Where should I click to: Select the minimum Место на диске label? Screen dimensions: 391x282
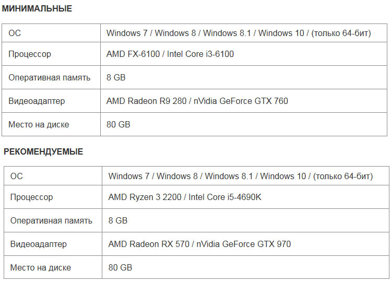coord(39,124)
